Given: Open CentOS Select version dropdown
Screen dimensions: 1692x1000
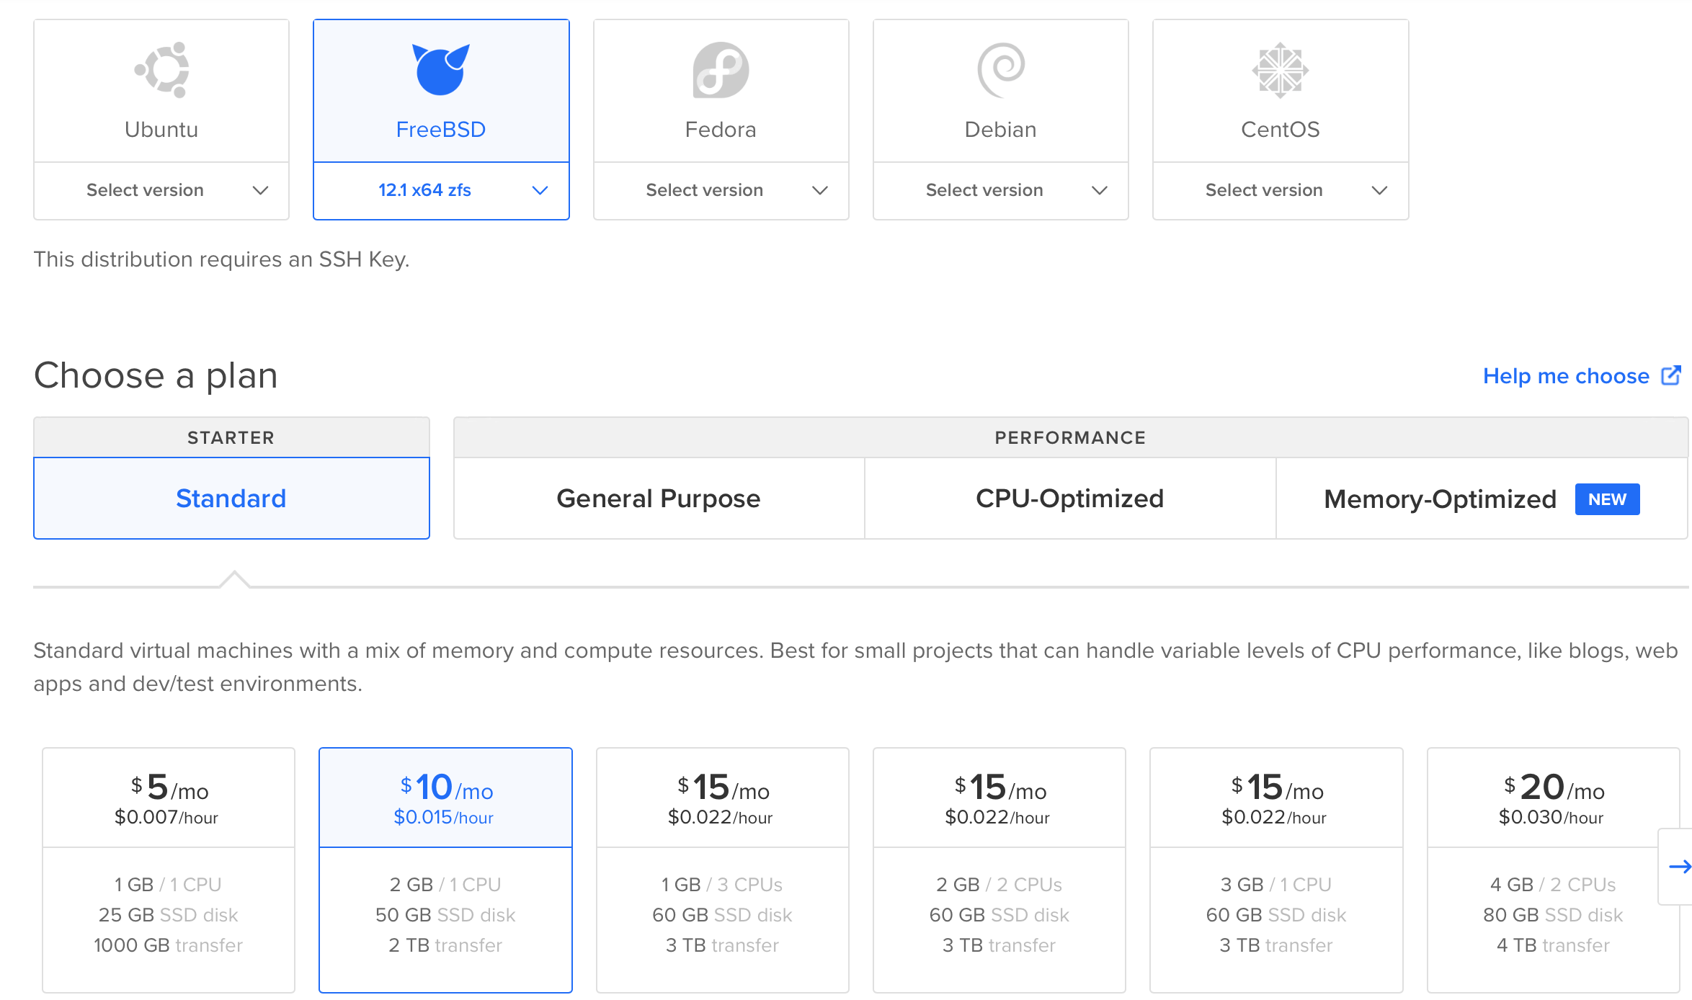Looking at the screenshot, I should pyautogui.click(x=1280, y=190).
